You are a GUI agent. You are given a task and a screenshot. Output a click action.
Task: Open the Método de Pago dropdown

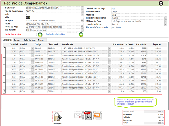(166, 21)
